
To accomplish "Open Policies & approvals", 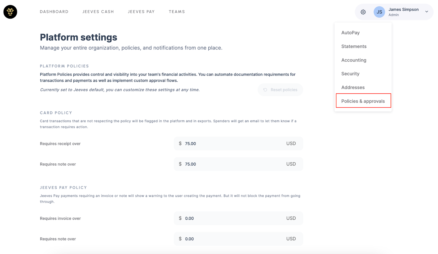I will 363,101.
